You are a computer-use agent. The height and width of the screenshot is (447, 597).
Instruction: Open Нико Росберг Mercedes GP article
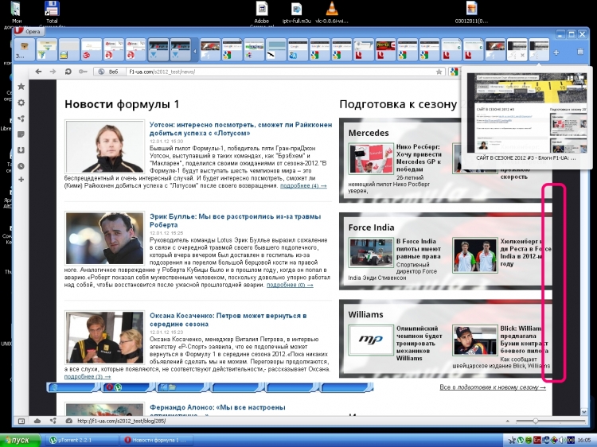pos(419,157)
